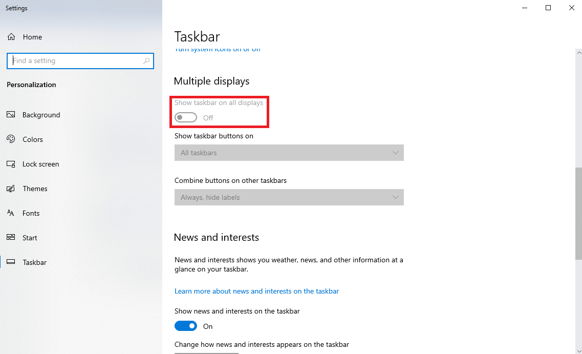This screenshot has width=582, height=354.
Task: Click the Taskbar icon in sidebar
Action: pos(11,262)
